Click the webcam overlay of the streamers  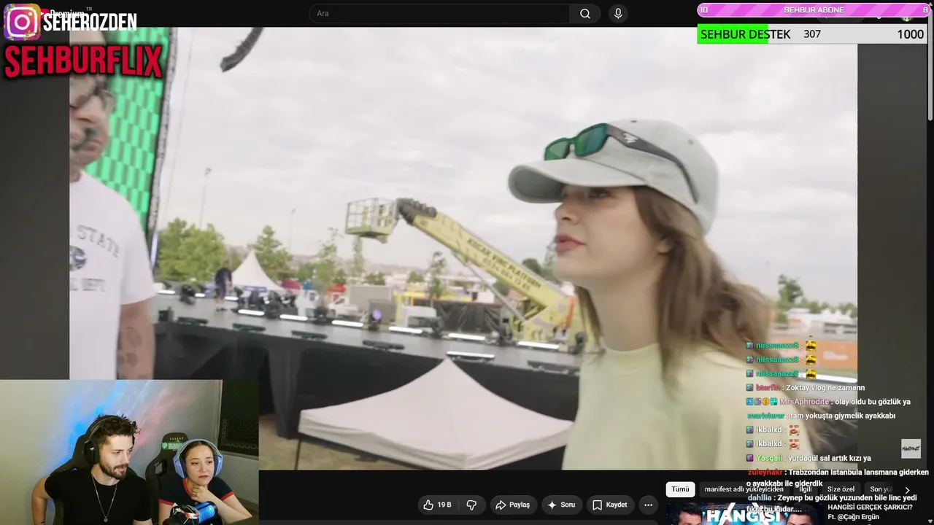coord(129,452)
